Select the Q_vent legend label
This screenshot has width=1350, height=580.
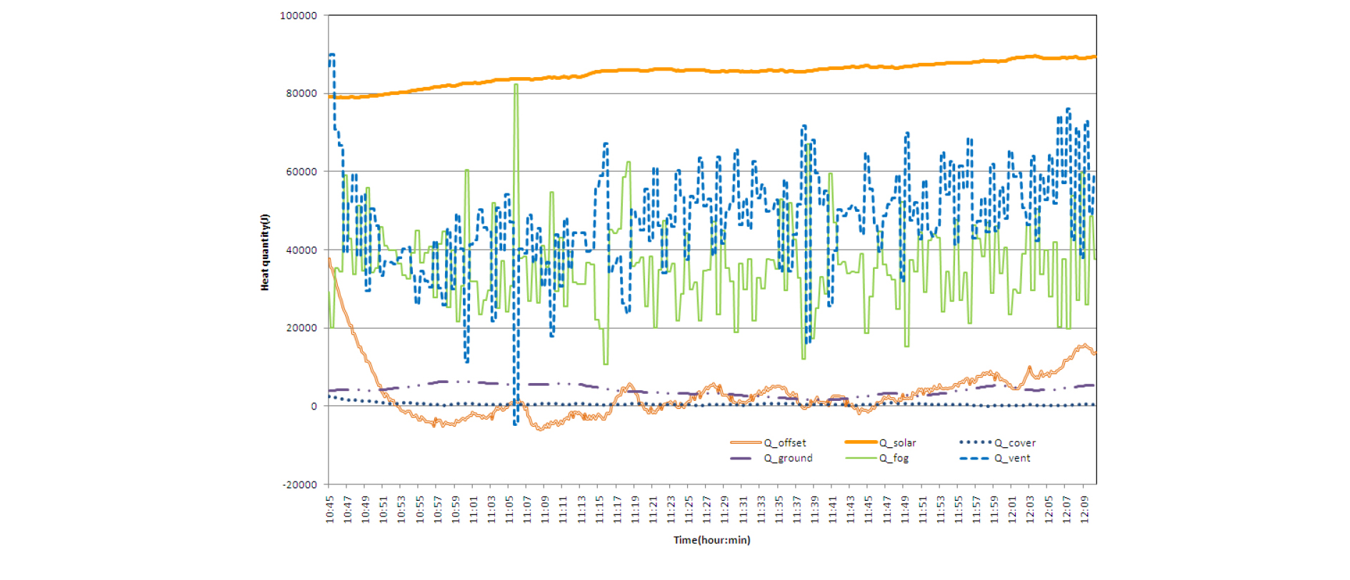1012,458
